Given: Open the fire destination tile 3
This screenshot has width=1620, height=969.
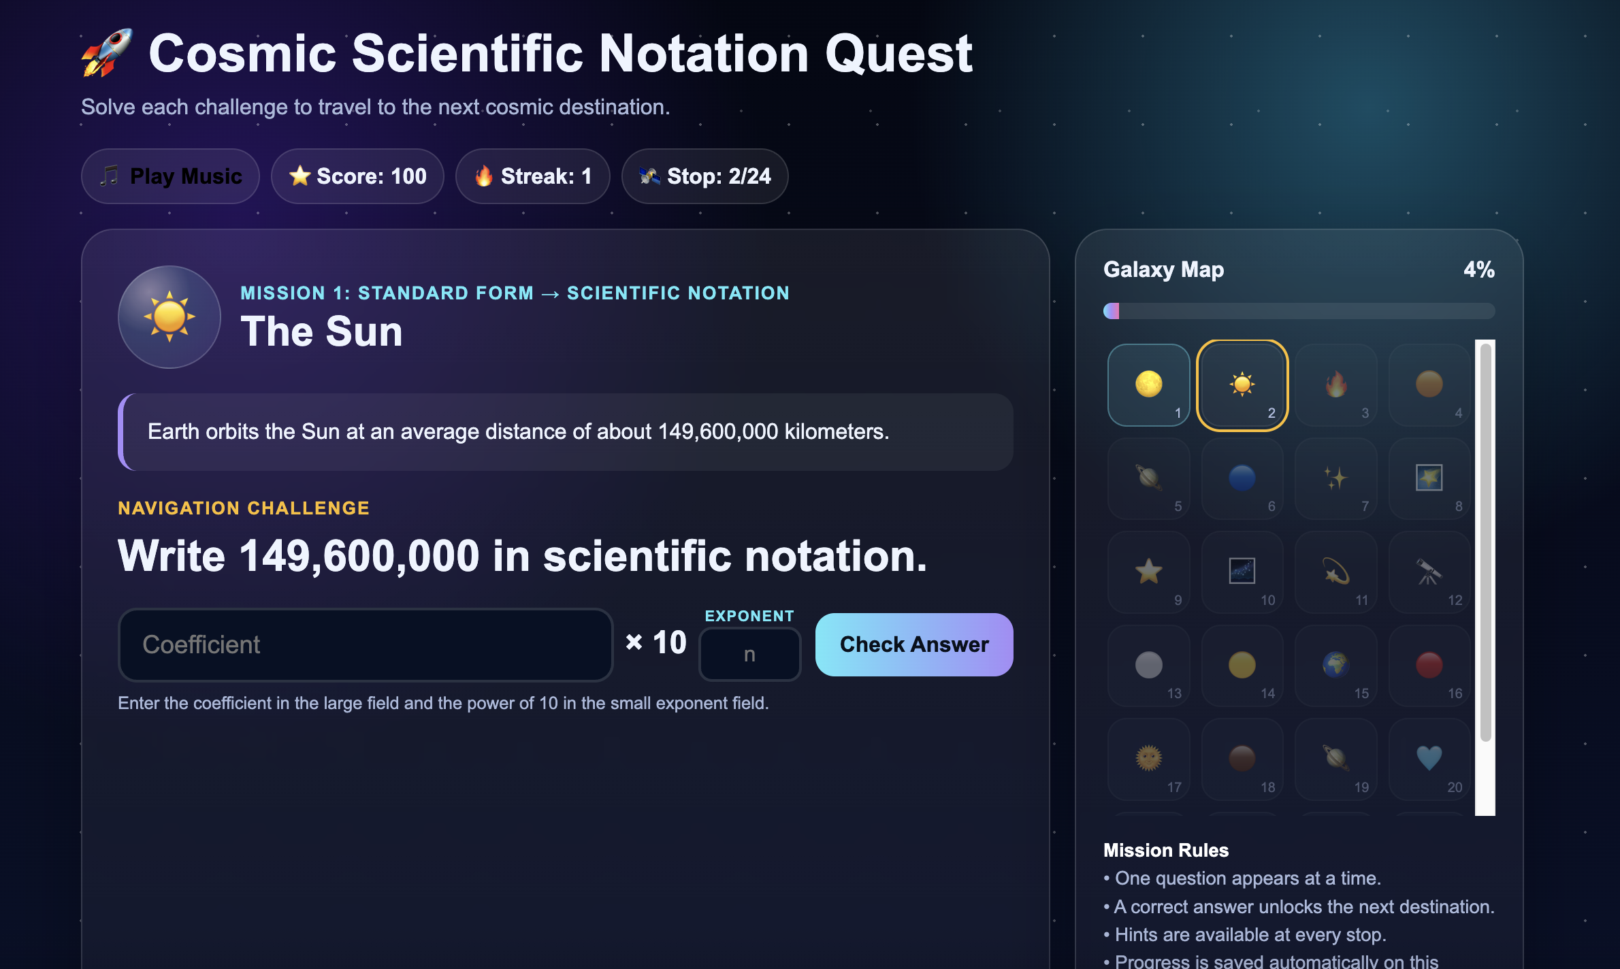Looking at the screenshot, I should click(x=1335, y=385).
